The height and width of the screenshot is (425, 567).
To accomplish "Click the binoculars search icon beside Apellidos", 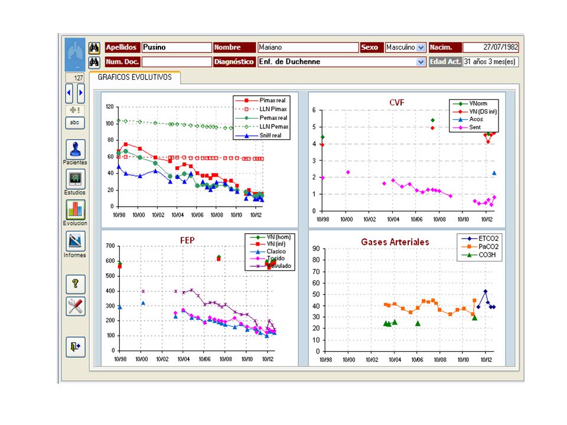I will [x=94, y=47].
